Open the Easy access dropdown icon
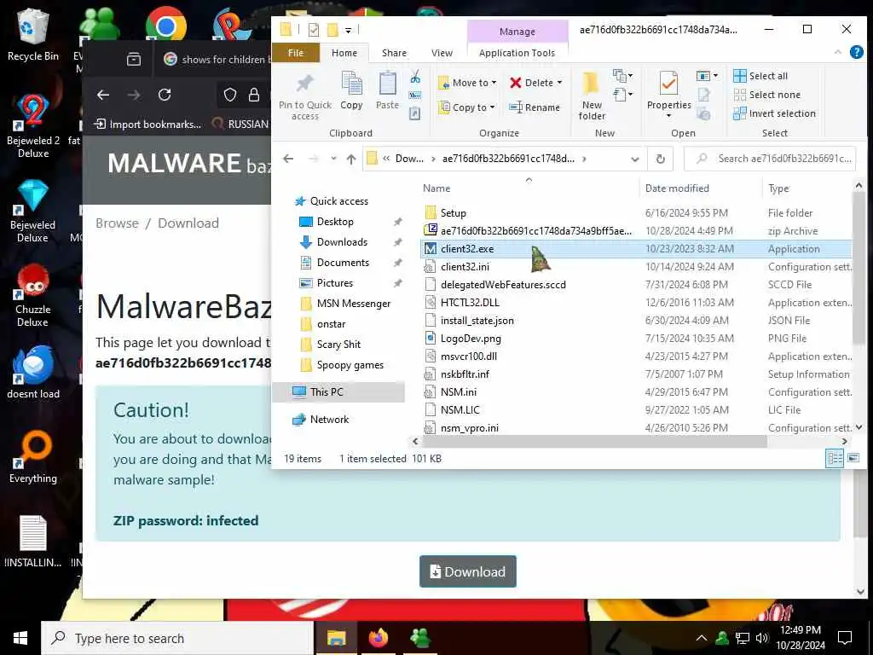Screen dimensions: 873x655 click(622, 96)
